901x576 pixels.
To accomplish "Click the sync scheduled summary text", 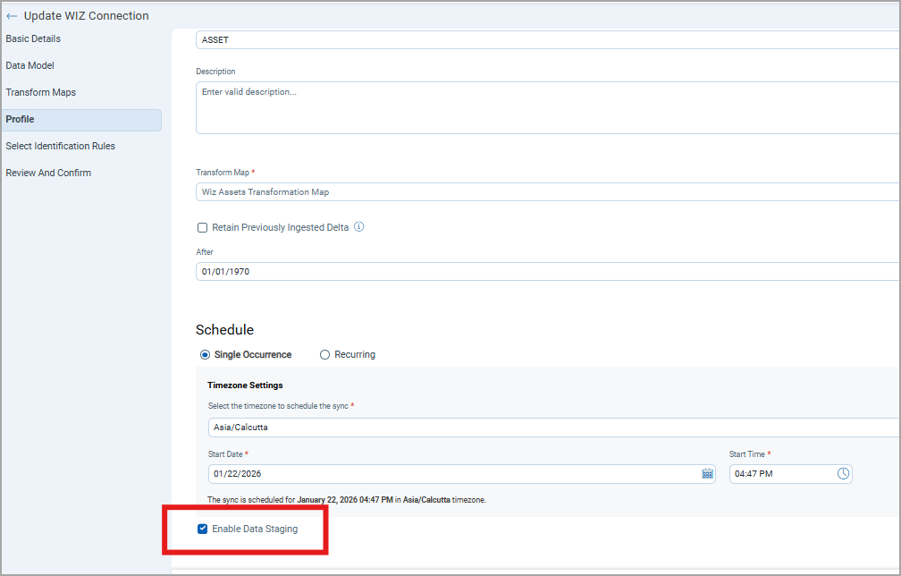I will coord(347,500).
